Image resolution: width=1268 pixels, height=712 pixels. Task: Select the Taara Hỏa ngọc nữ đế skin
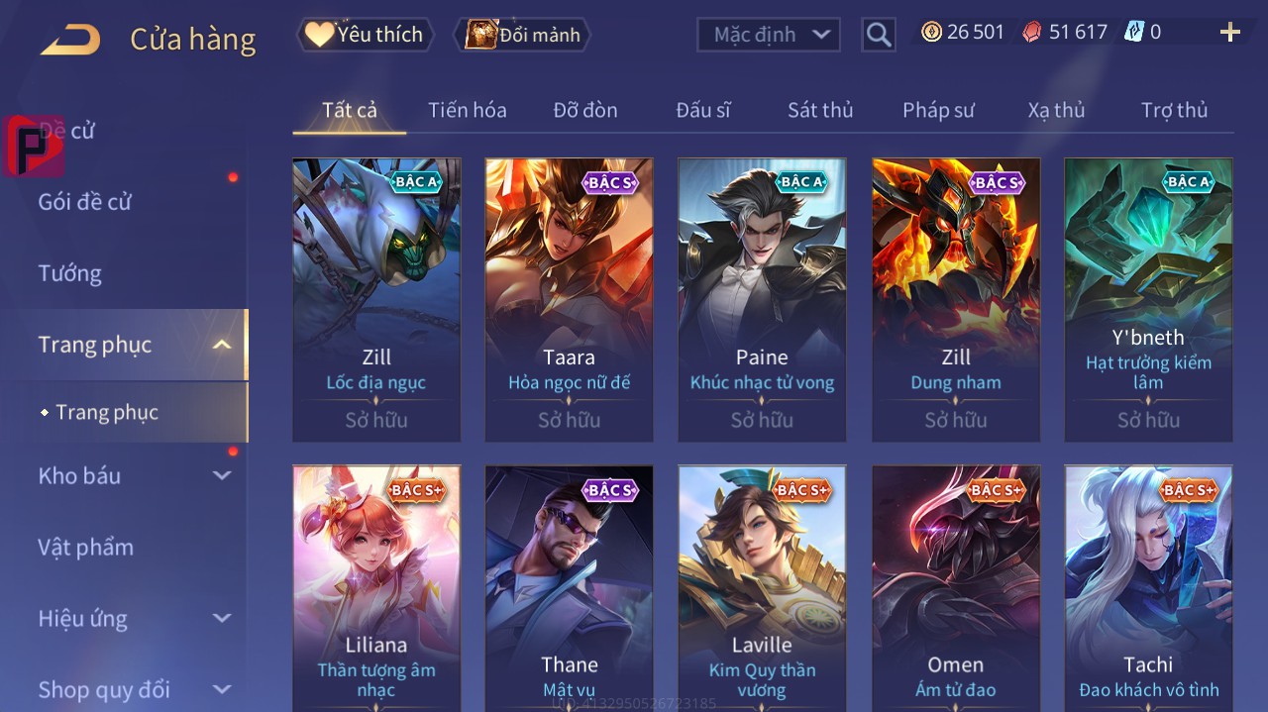pos(570,300)
